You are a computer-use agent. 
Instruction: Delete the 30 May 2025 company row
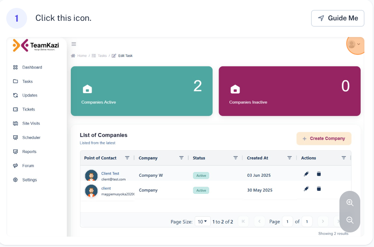(319, 189)
